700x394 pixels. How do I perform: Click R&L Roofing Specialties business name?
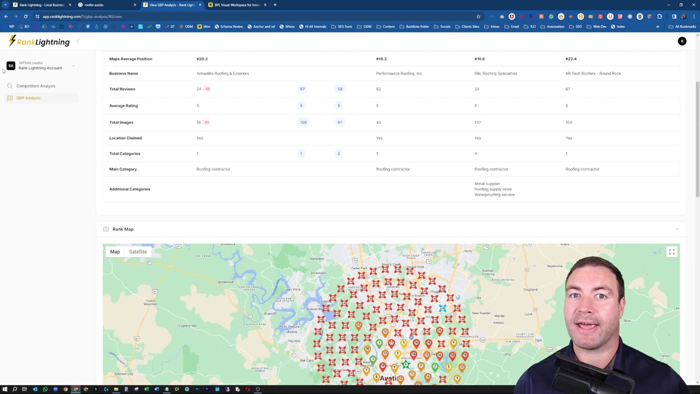point(495,73)
